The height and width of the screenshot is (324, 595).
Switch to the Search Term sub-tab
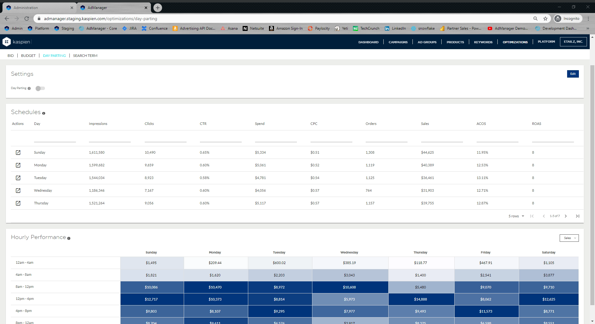tap(85, 56)
